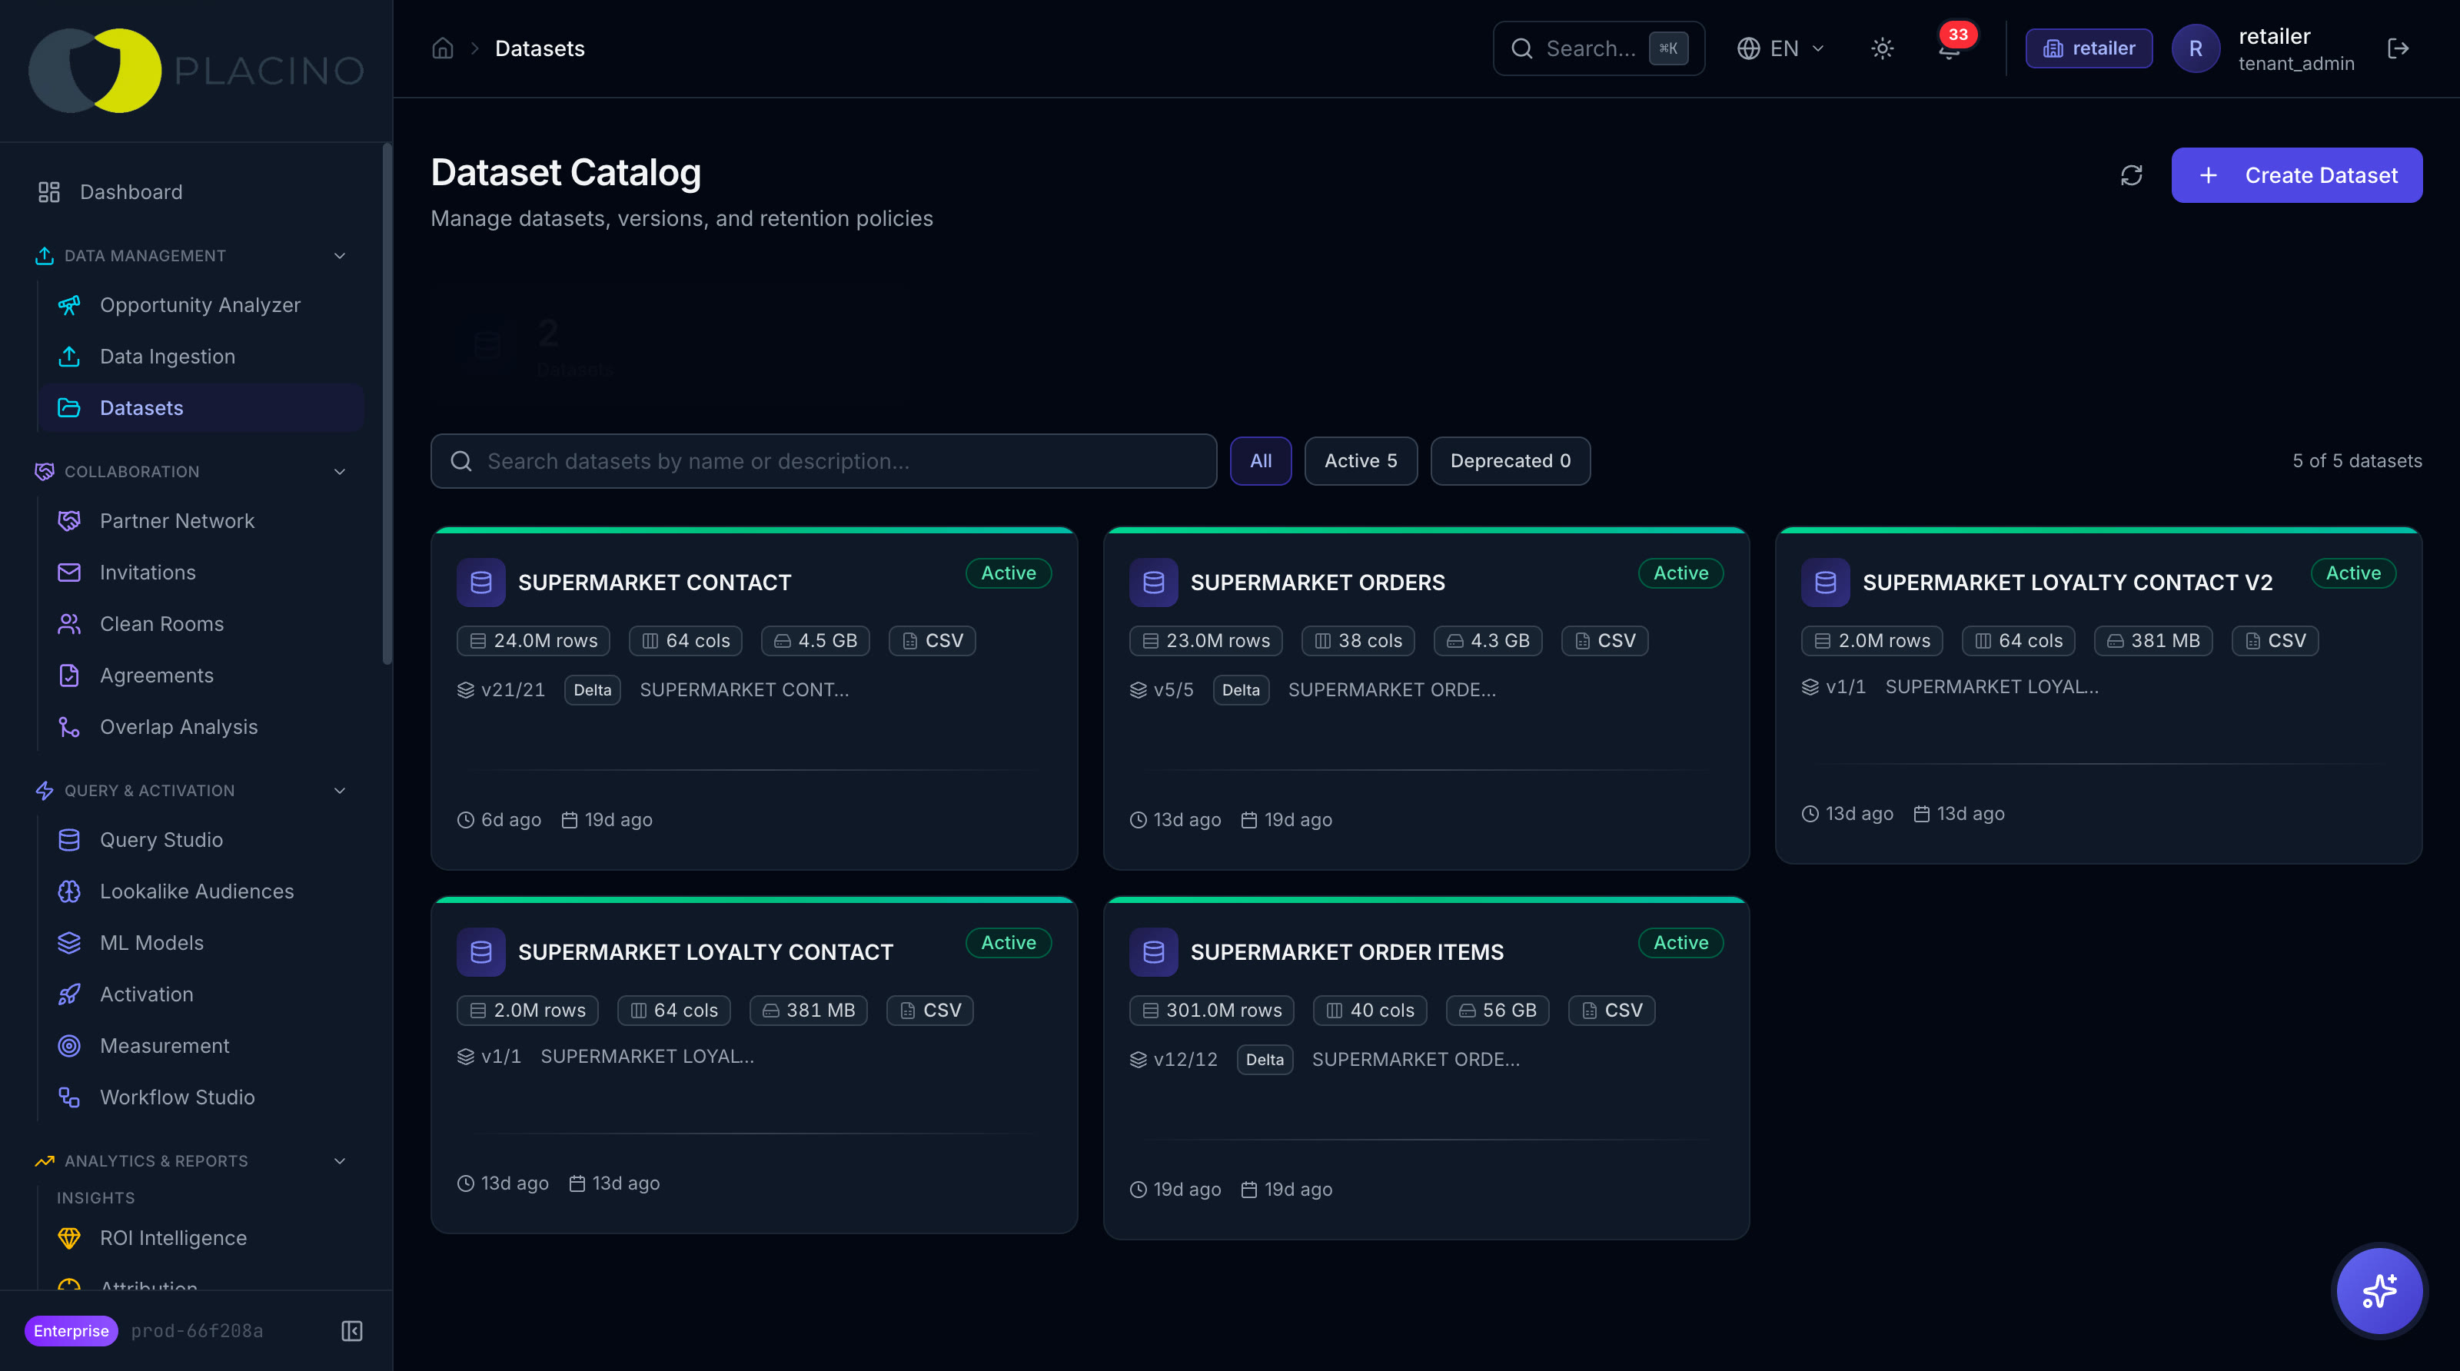The height and width of the screenshot is (1371, 2460).
Task: Collapse the sidebar panel icon
Action: click(x=352, y=1331)
